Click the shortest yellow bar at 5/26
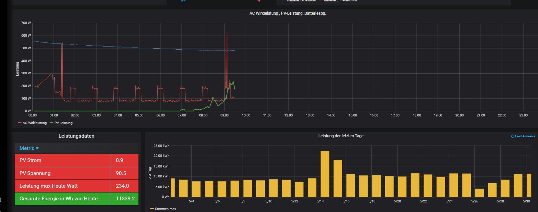This screenshot has width=538, height=212. (479, 193)
